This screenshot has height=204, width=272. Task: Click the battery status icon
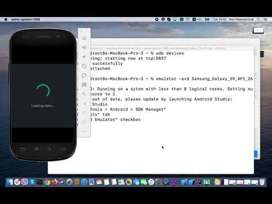(x=207, y=19)
